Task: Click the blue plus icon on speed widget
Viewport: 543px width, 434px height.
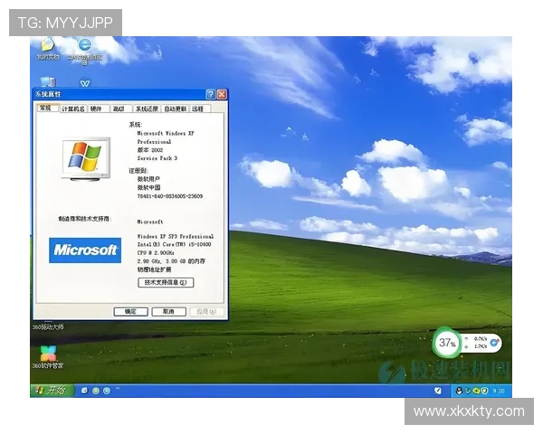Action: click(494, 343)
